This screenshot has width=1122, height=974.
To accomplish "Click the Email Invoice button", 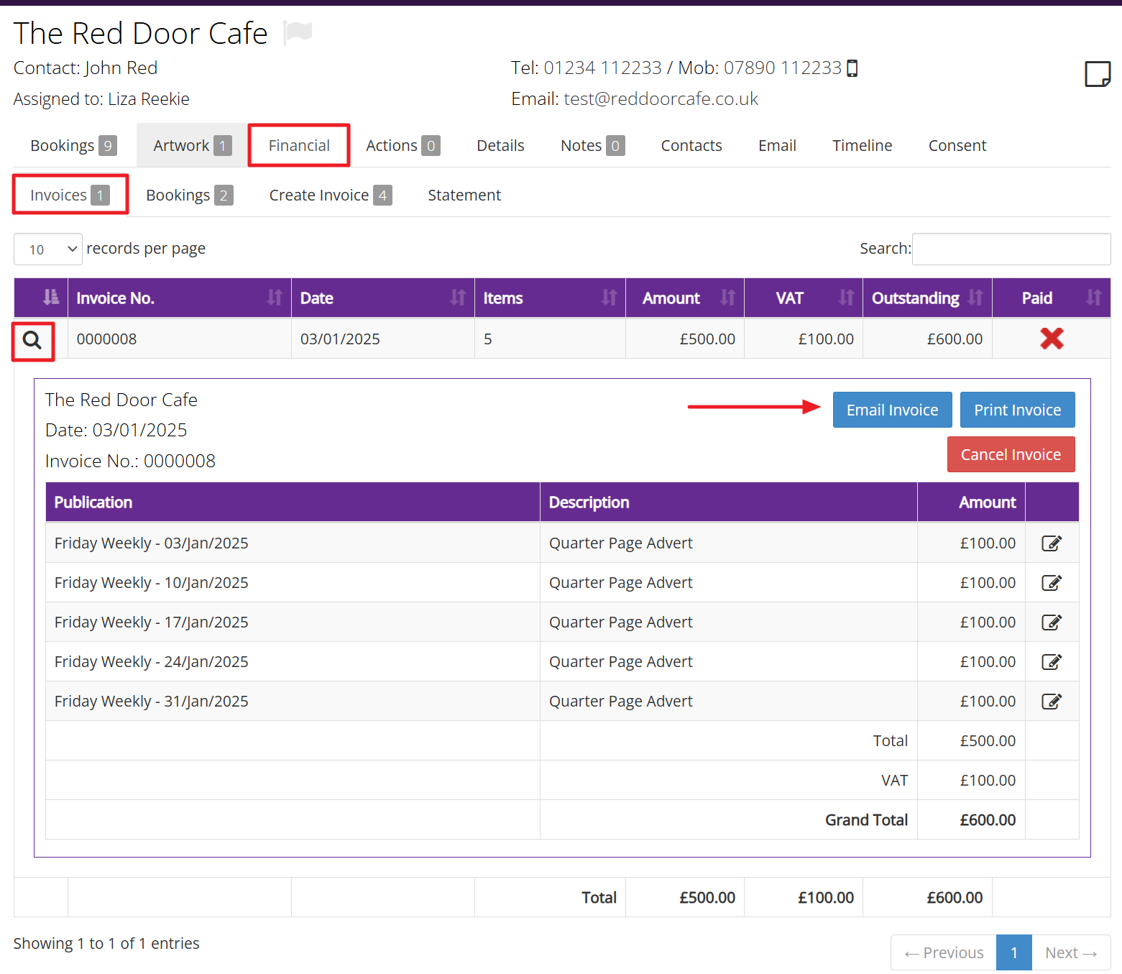I will point(892,410).
